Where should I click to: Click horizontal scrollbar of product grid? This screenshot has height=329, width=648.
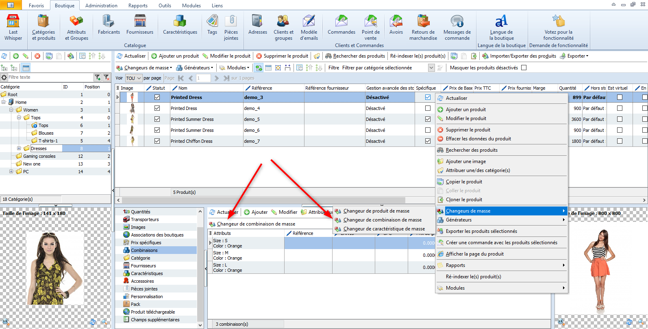pos(263,200)
